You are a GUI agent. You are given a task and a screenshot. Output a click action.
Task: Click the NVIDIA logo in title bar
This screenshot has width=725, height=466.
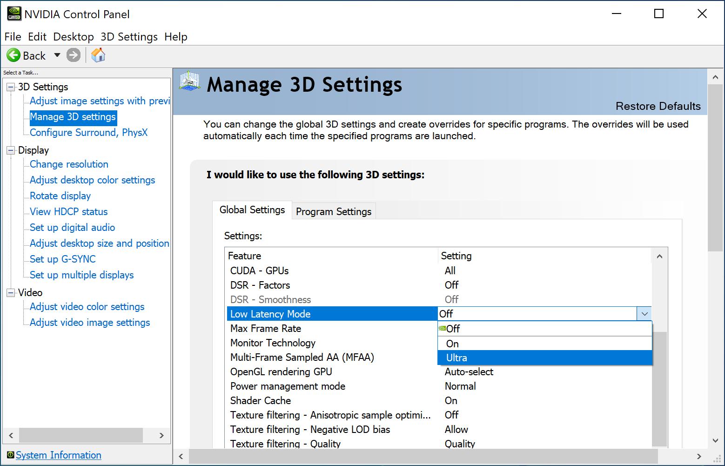14,14
